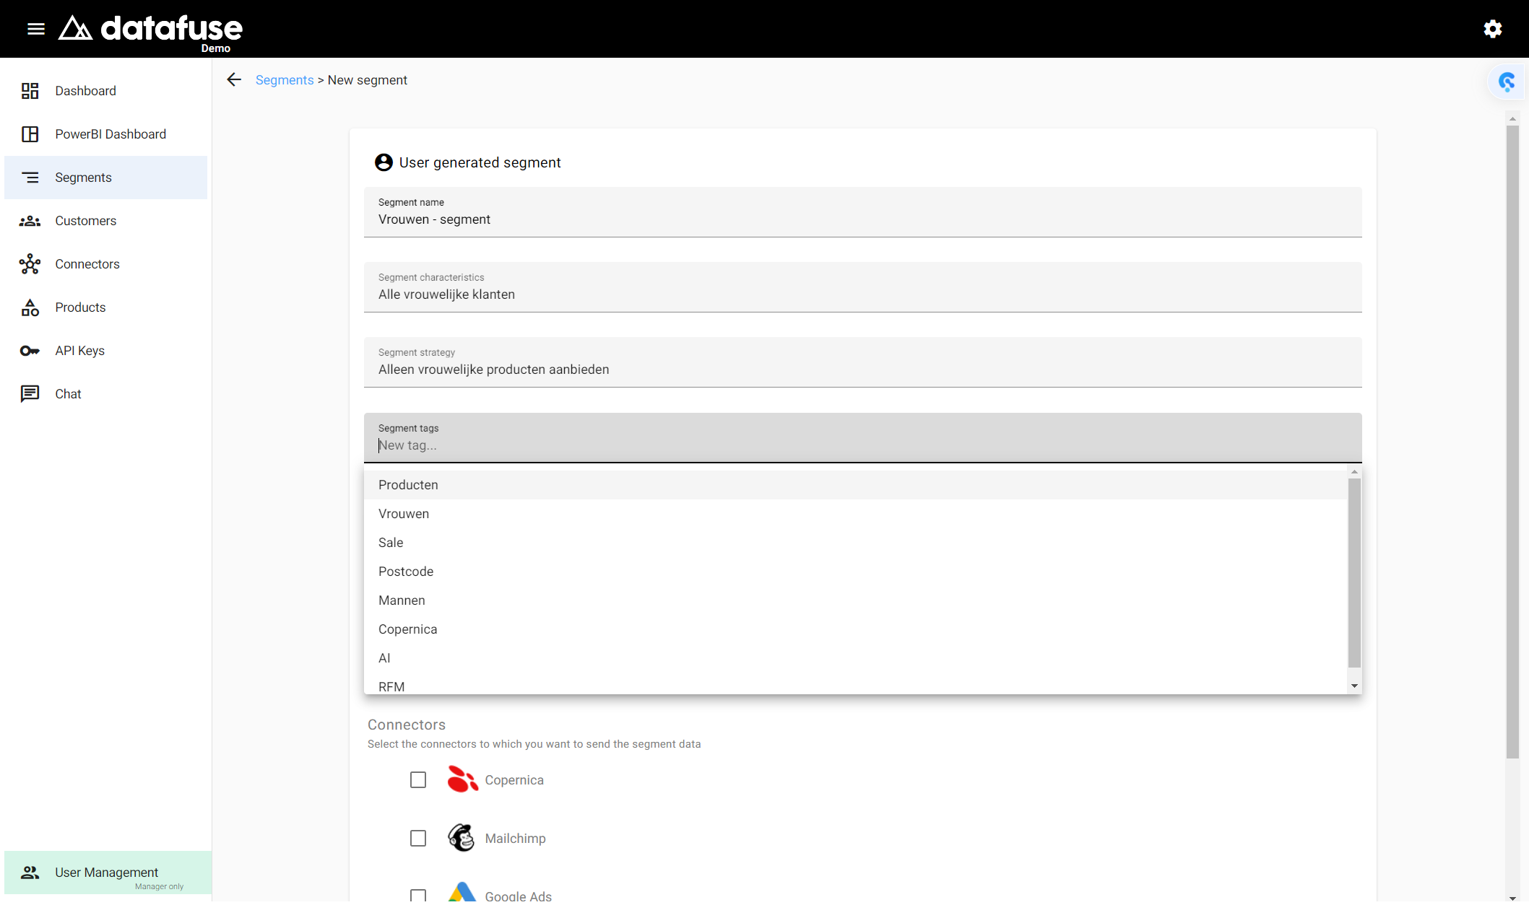
Task: Open the hamburger menu icon
Action: 36,29
